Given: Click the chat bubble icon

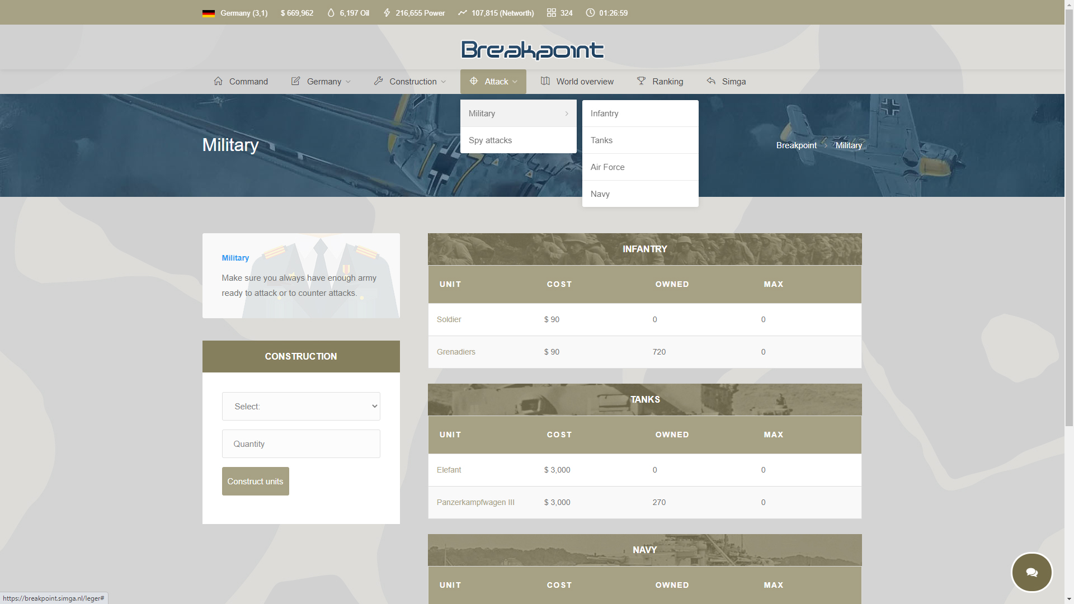Looking at the screenshot, I should point(1031,572).
